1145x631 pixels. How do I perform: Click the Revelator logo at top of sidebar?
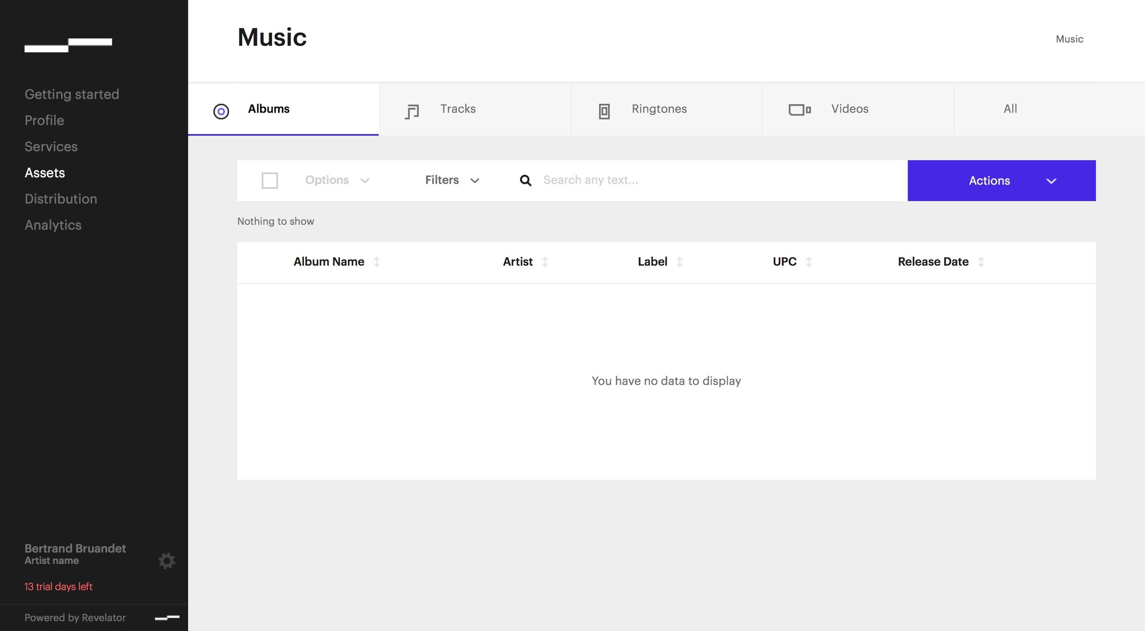tap(68, 45)
